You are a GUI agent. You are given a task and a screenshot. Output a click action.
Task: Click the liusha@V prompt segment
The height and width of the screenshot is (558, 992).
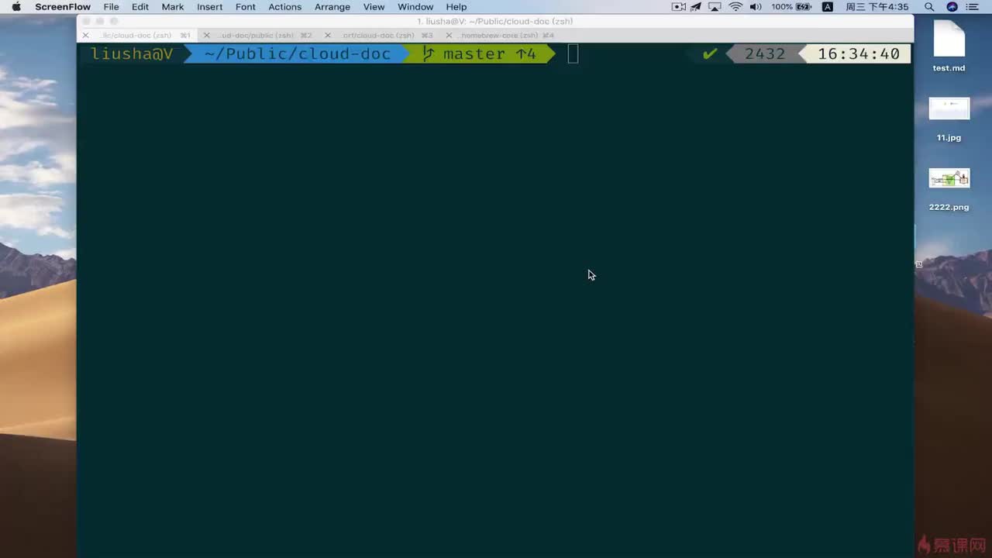pyautogui.click(x=132, y=53)
